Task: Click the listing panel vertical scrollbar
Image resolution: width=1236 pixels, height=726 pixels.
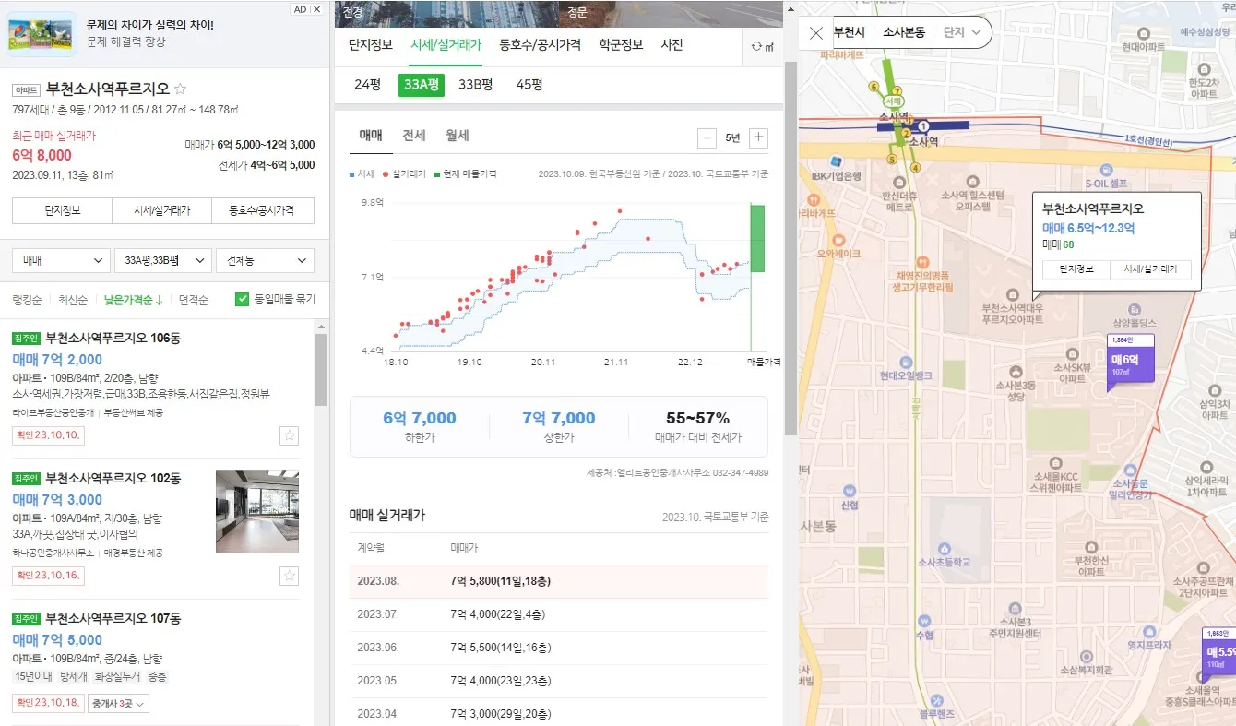Action: (x=321, y=369)
